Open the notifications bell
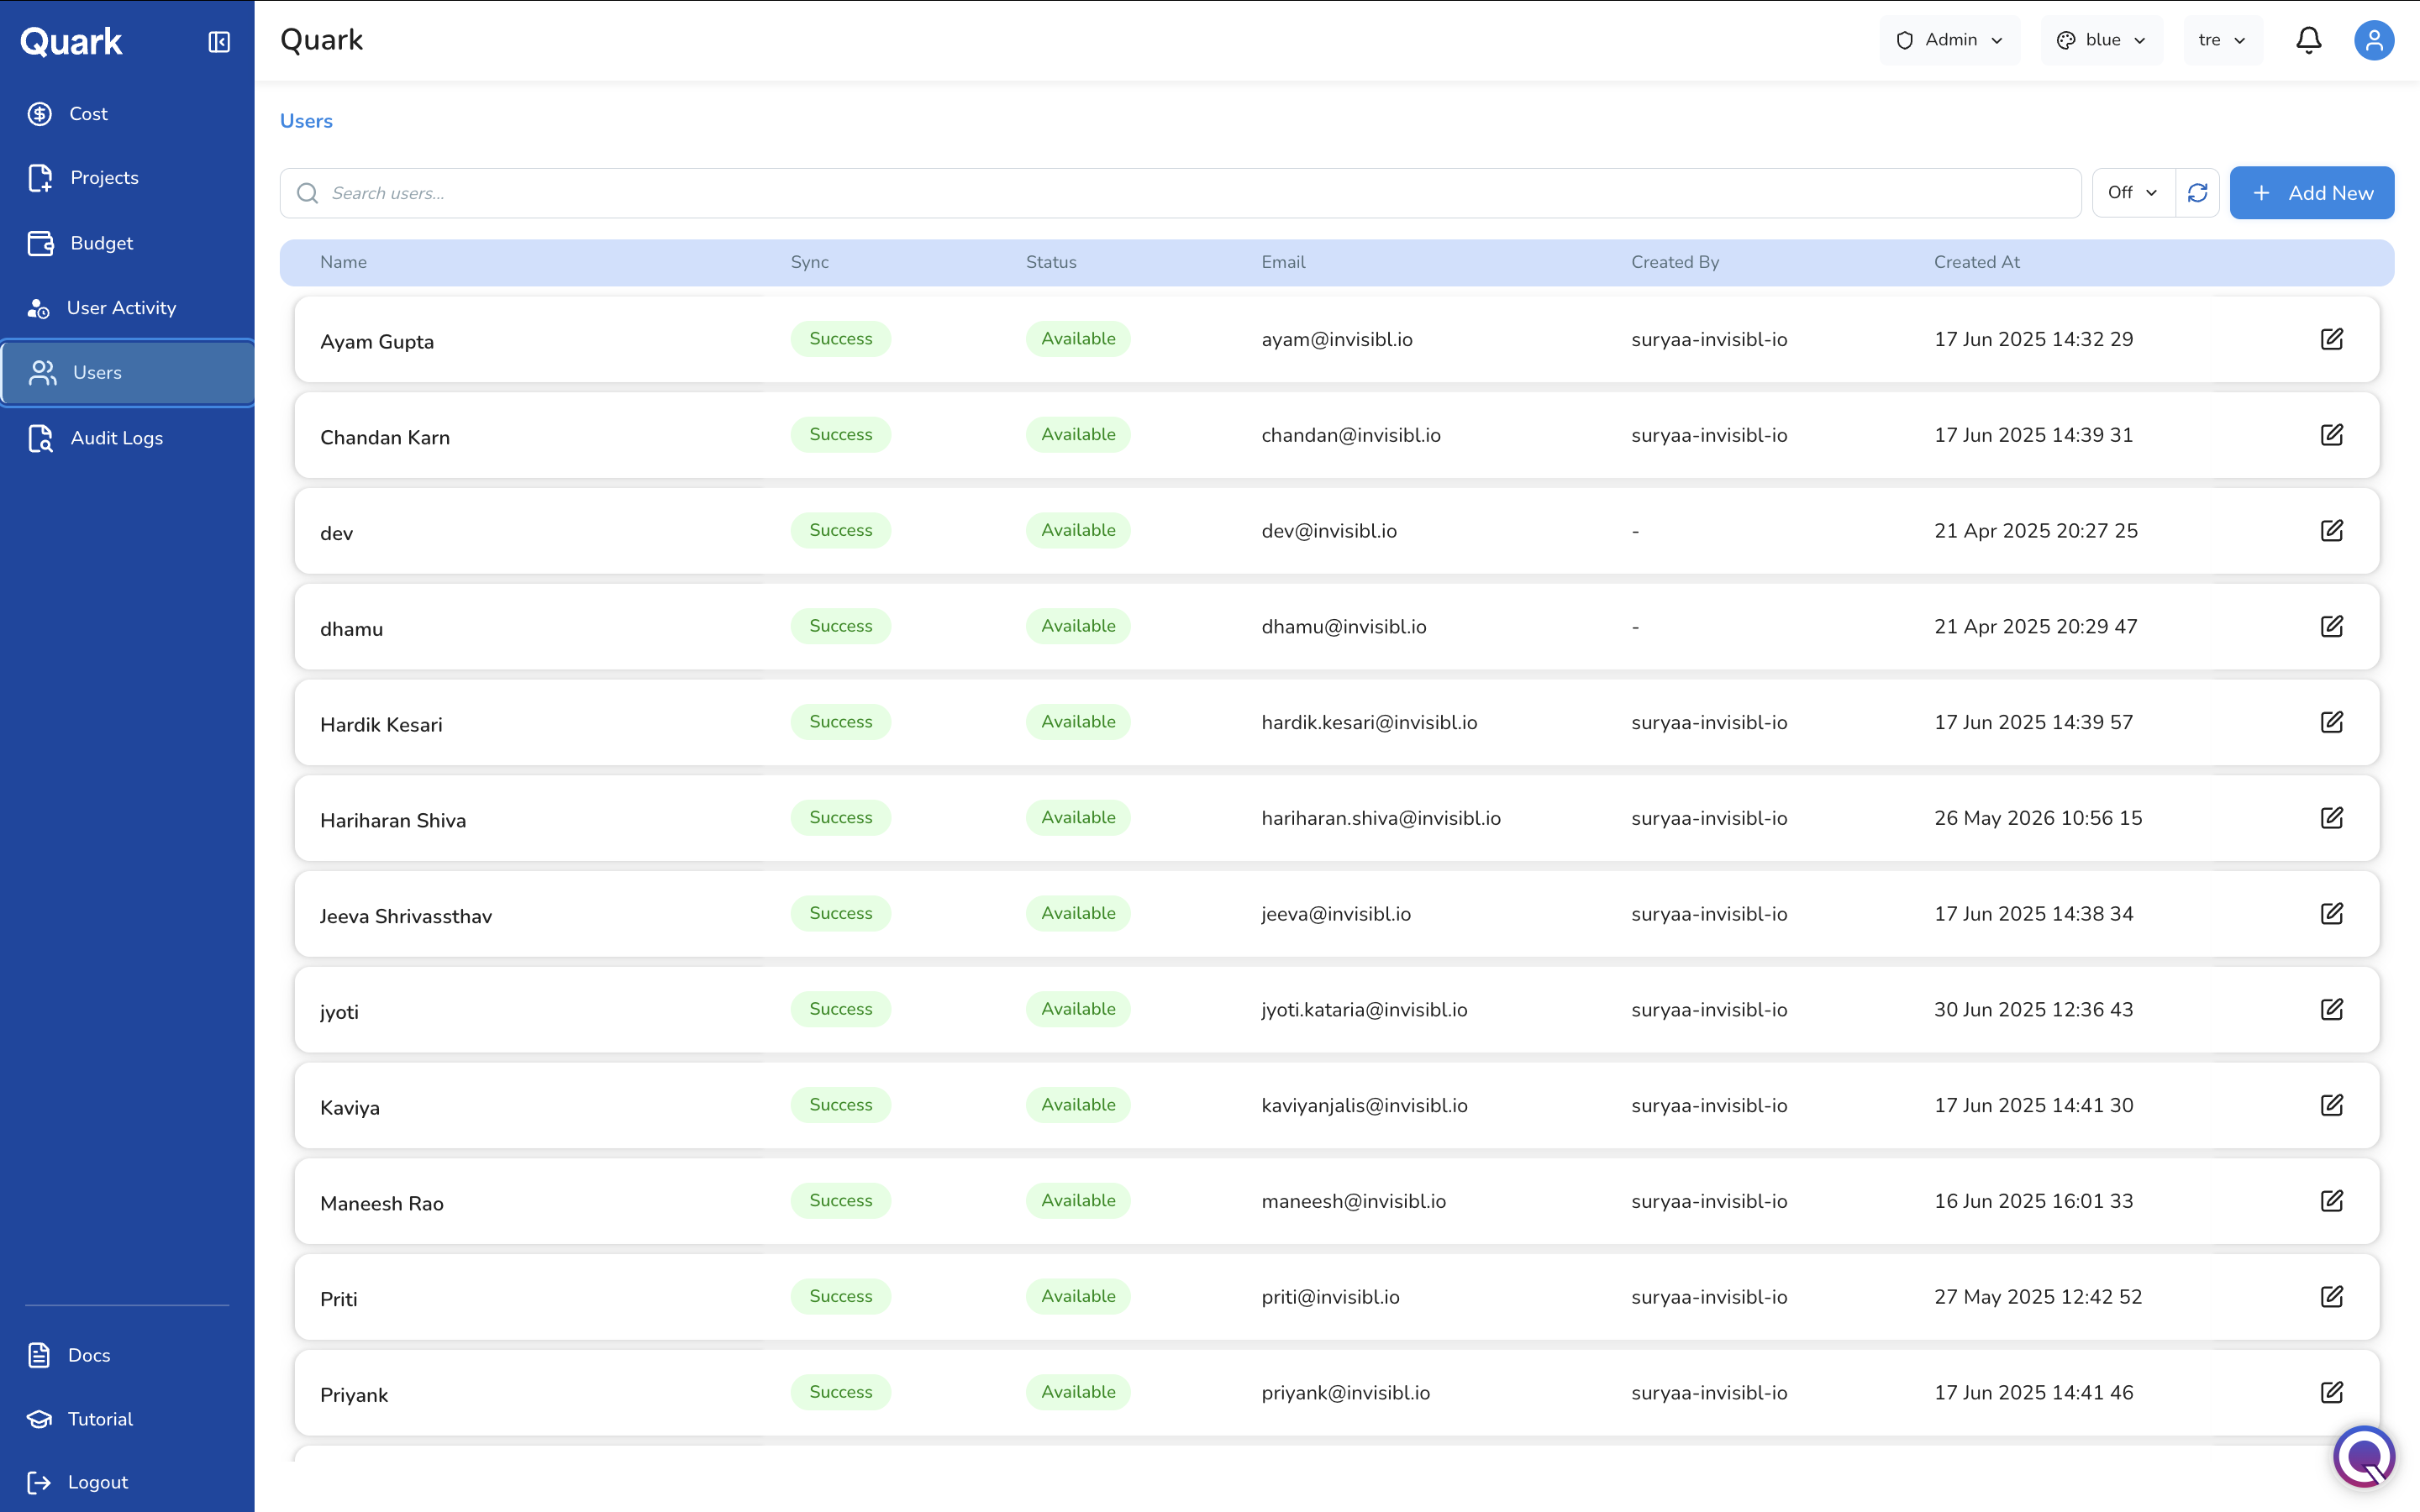Screen dimensions: 2420x1512 (x=2308, y=40)
